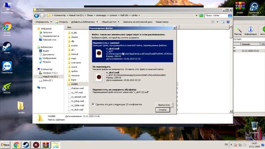
Task: Open the models archive desktop icon
Action: 240,7
